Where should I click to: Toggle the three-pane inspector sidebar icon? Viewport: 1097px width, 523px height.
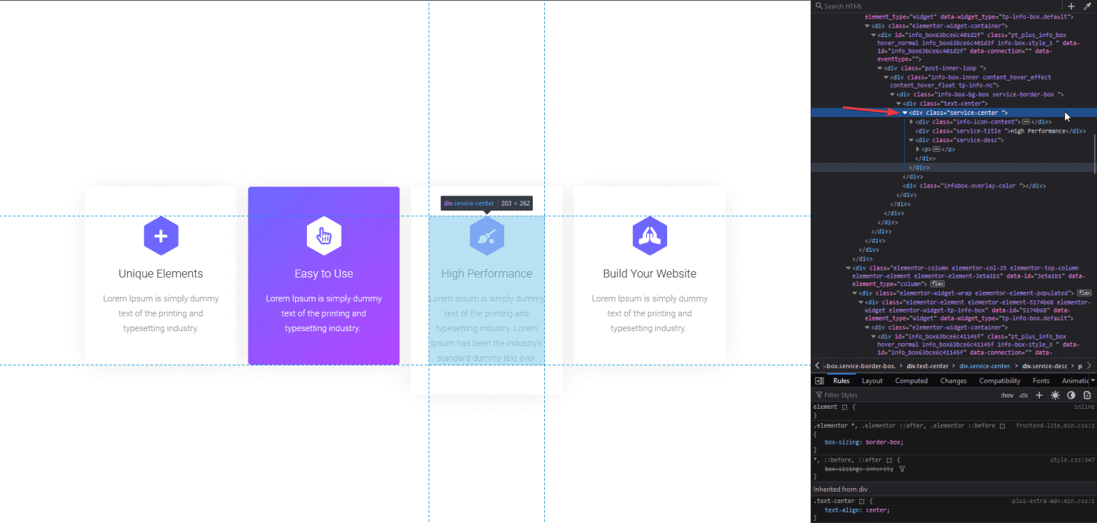[819, 381]
